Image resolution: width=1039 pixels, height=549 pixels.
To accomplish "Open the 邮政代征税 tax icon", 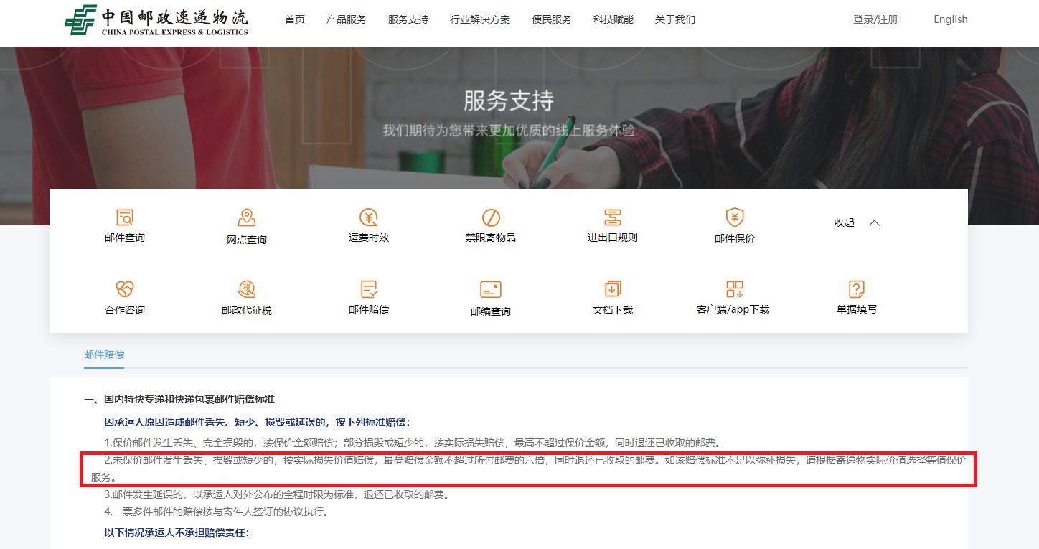I will (x=247, y=289).
